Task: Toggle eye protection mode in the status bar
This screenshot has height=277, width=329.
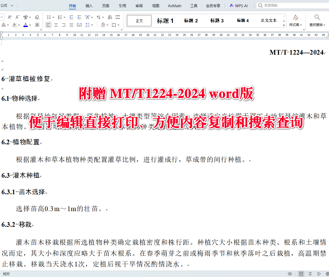Action: click(290, 274)
